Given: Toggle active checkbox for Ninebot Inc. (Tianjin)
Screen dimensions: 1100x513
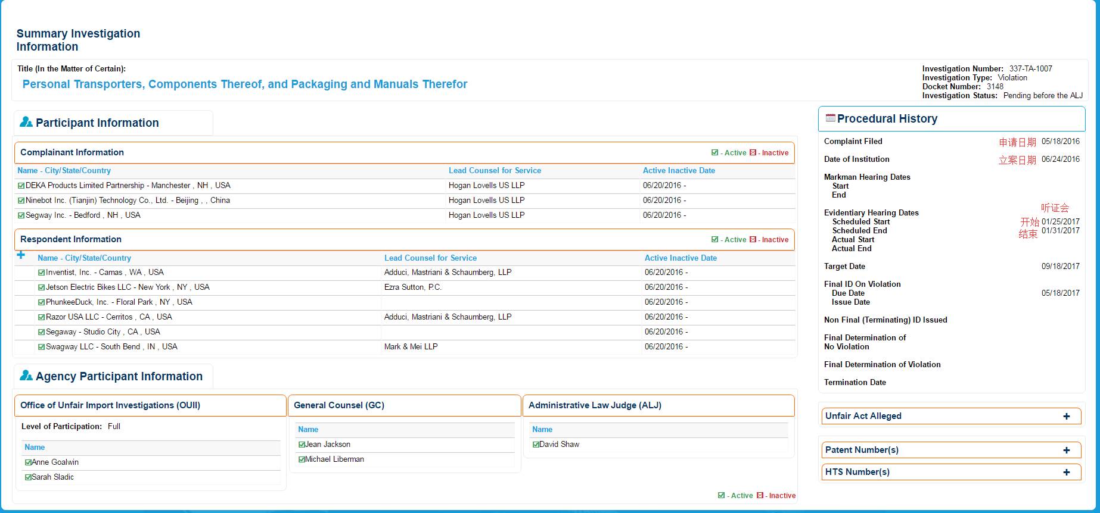Looking at the screenshot, I should tap(21, 201).
